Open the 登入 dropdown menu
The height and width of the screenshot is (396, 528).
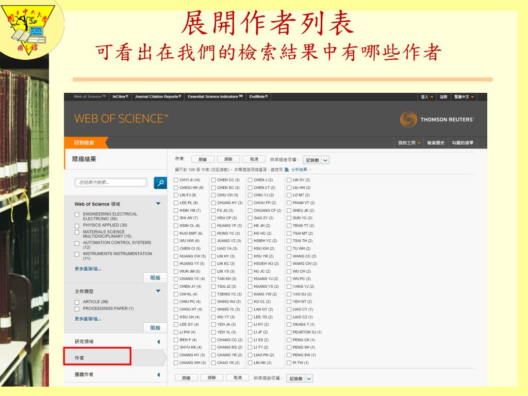(427, 97)
